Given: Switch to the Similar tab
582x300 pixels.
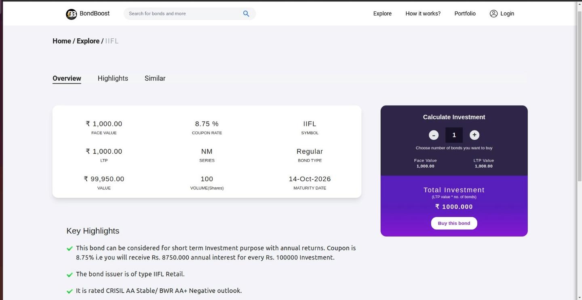Looking at the screenshot, I should 155,78.
